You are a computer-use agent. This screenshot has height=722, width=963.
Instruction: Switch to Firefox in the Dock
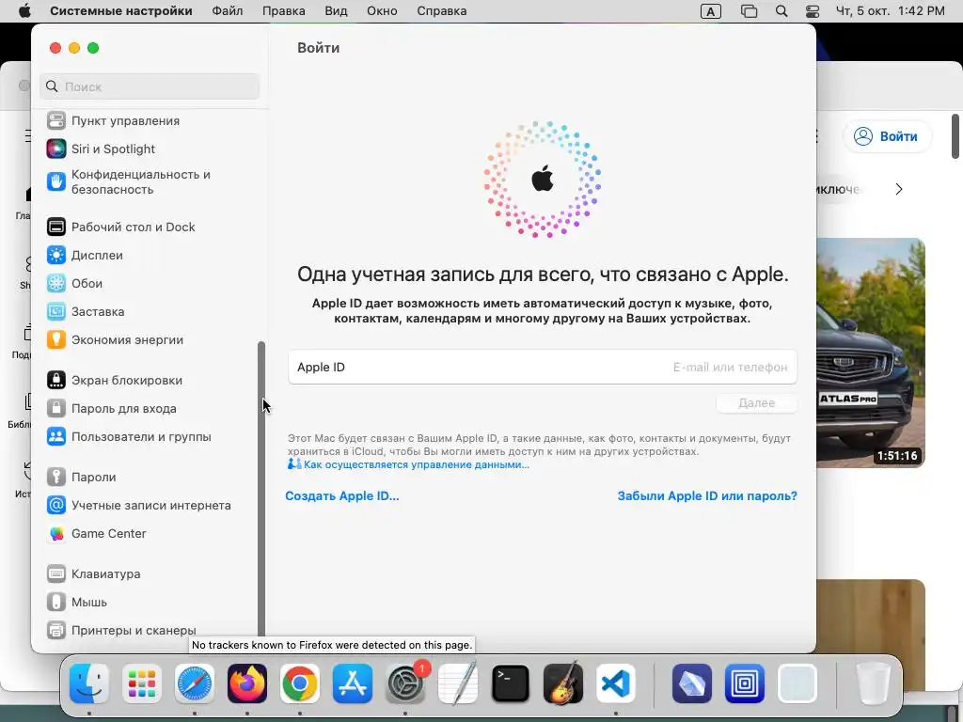pyautogui.click(x=247, y=683)
